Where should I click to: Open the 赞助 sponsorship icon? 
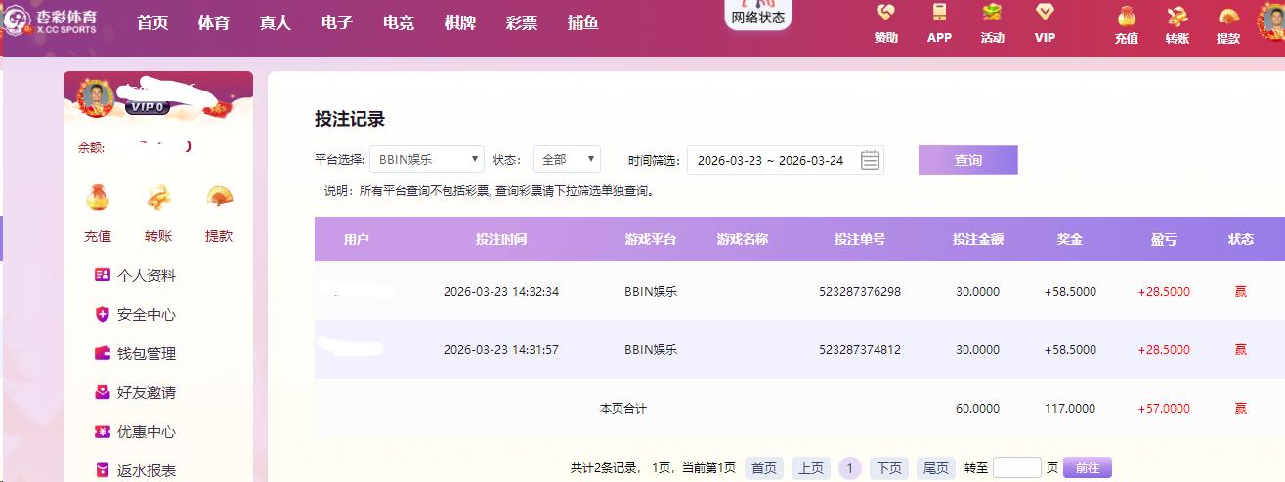tap(885, 13)
